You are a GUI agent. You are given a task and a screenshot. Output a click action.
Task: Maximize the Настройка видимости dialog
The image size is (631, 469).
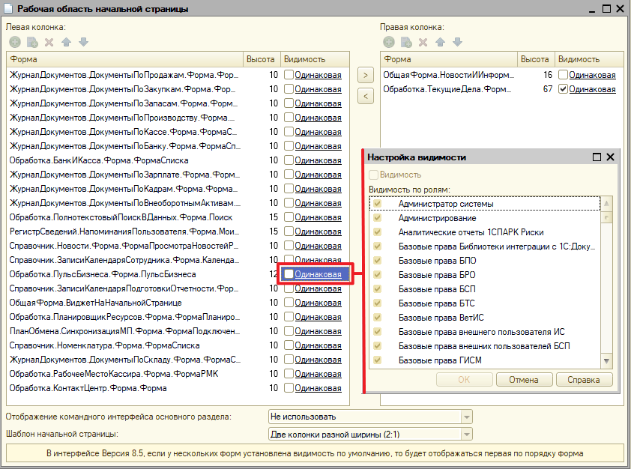(597, 157)
